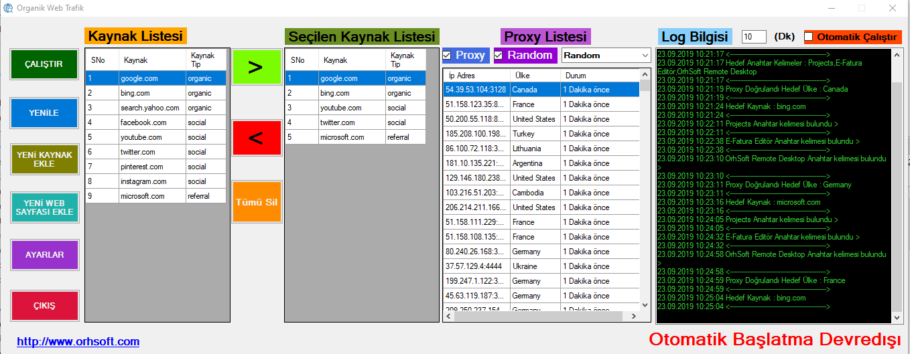The image size is (910, 354).
Task: Select search.yahoo.com in Kaynak Listesi
Action: pos(155,108)
